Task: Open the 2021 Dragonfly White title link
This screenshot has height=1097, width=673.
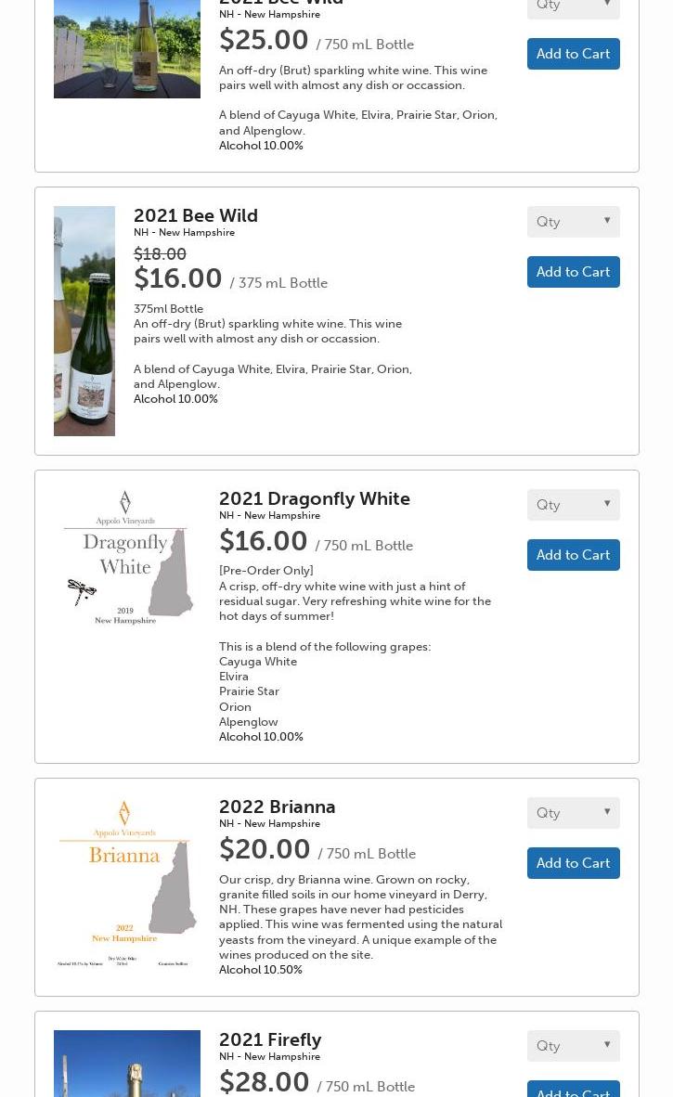Action: pos(314,498)
